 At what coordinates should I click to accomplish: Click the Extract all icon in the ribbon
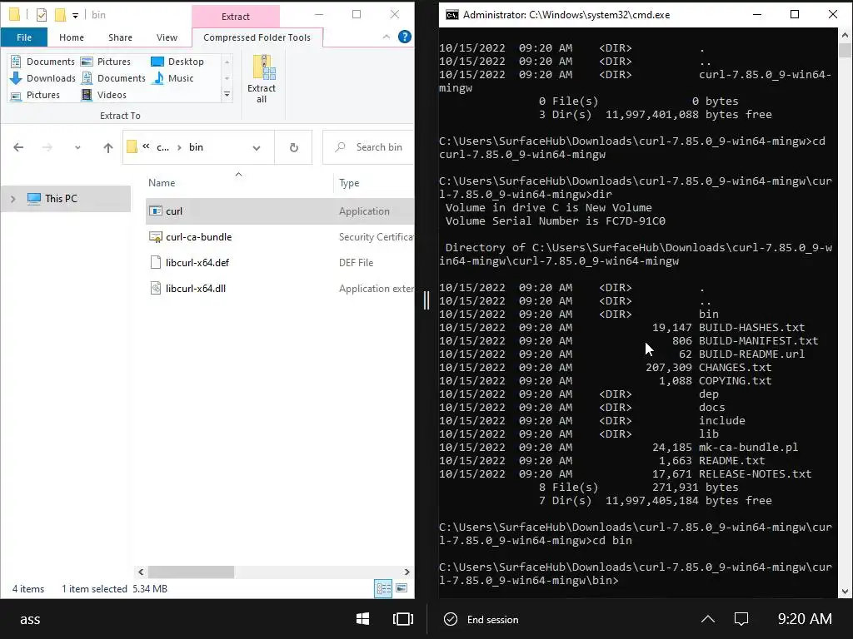[x=262, y=79]
